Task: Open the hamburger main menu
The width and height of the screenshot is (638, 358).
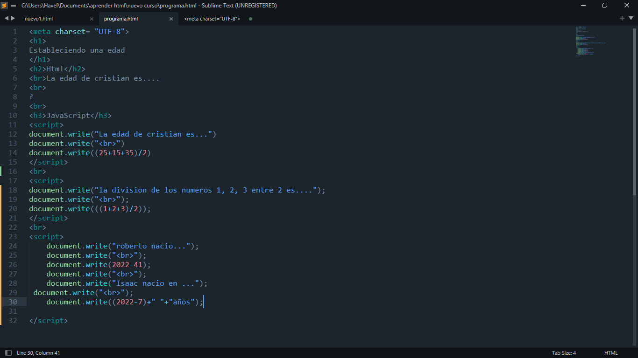Action: (13, 6)
